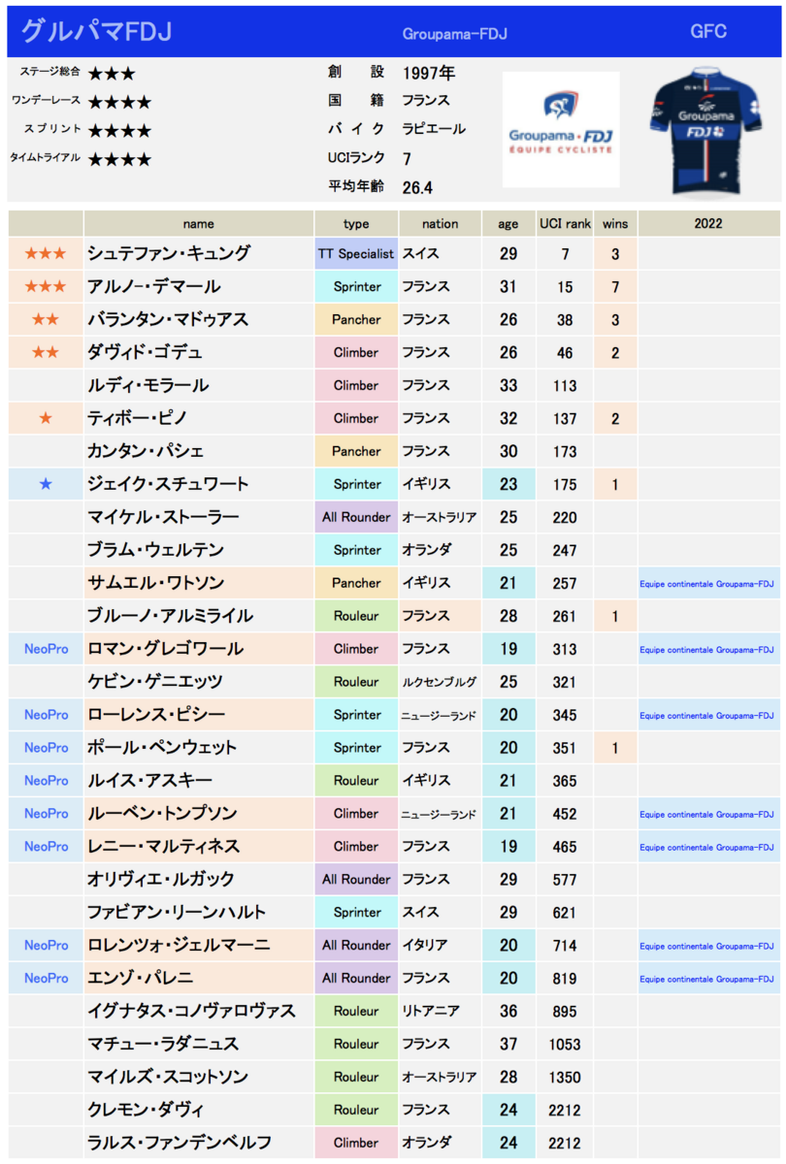786x1164 pixels.
Task: Click the 'name' column header
Action: tap(198, 223)
